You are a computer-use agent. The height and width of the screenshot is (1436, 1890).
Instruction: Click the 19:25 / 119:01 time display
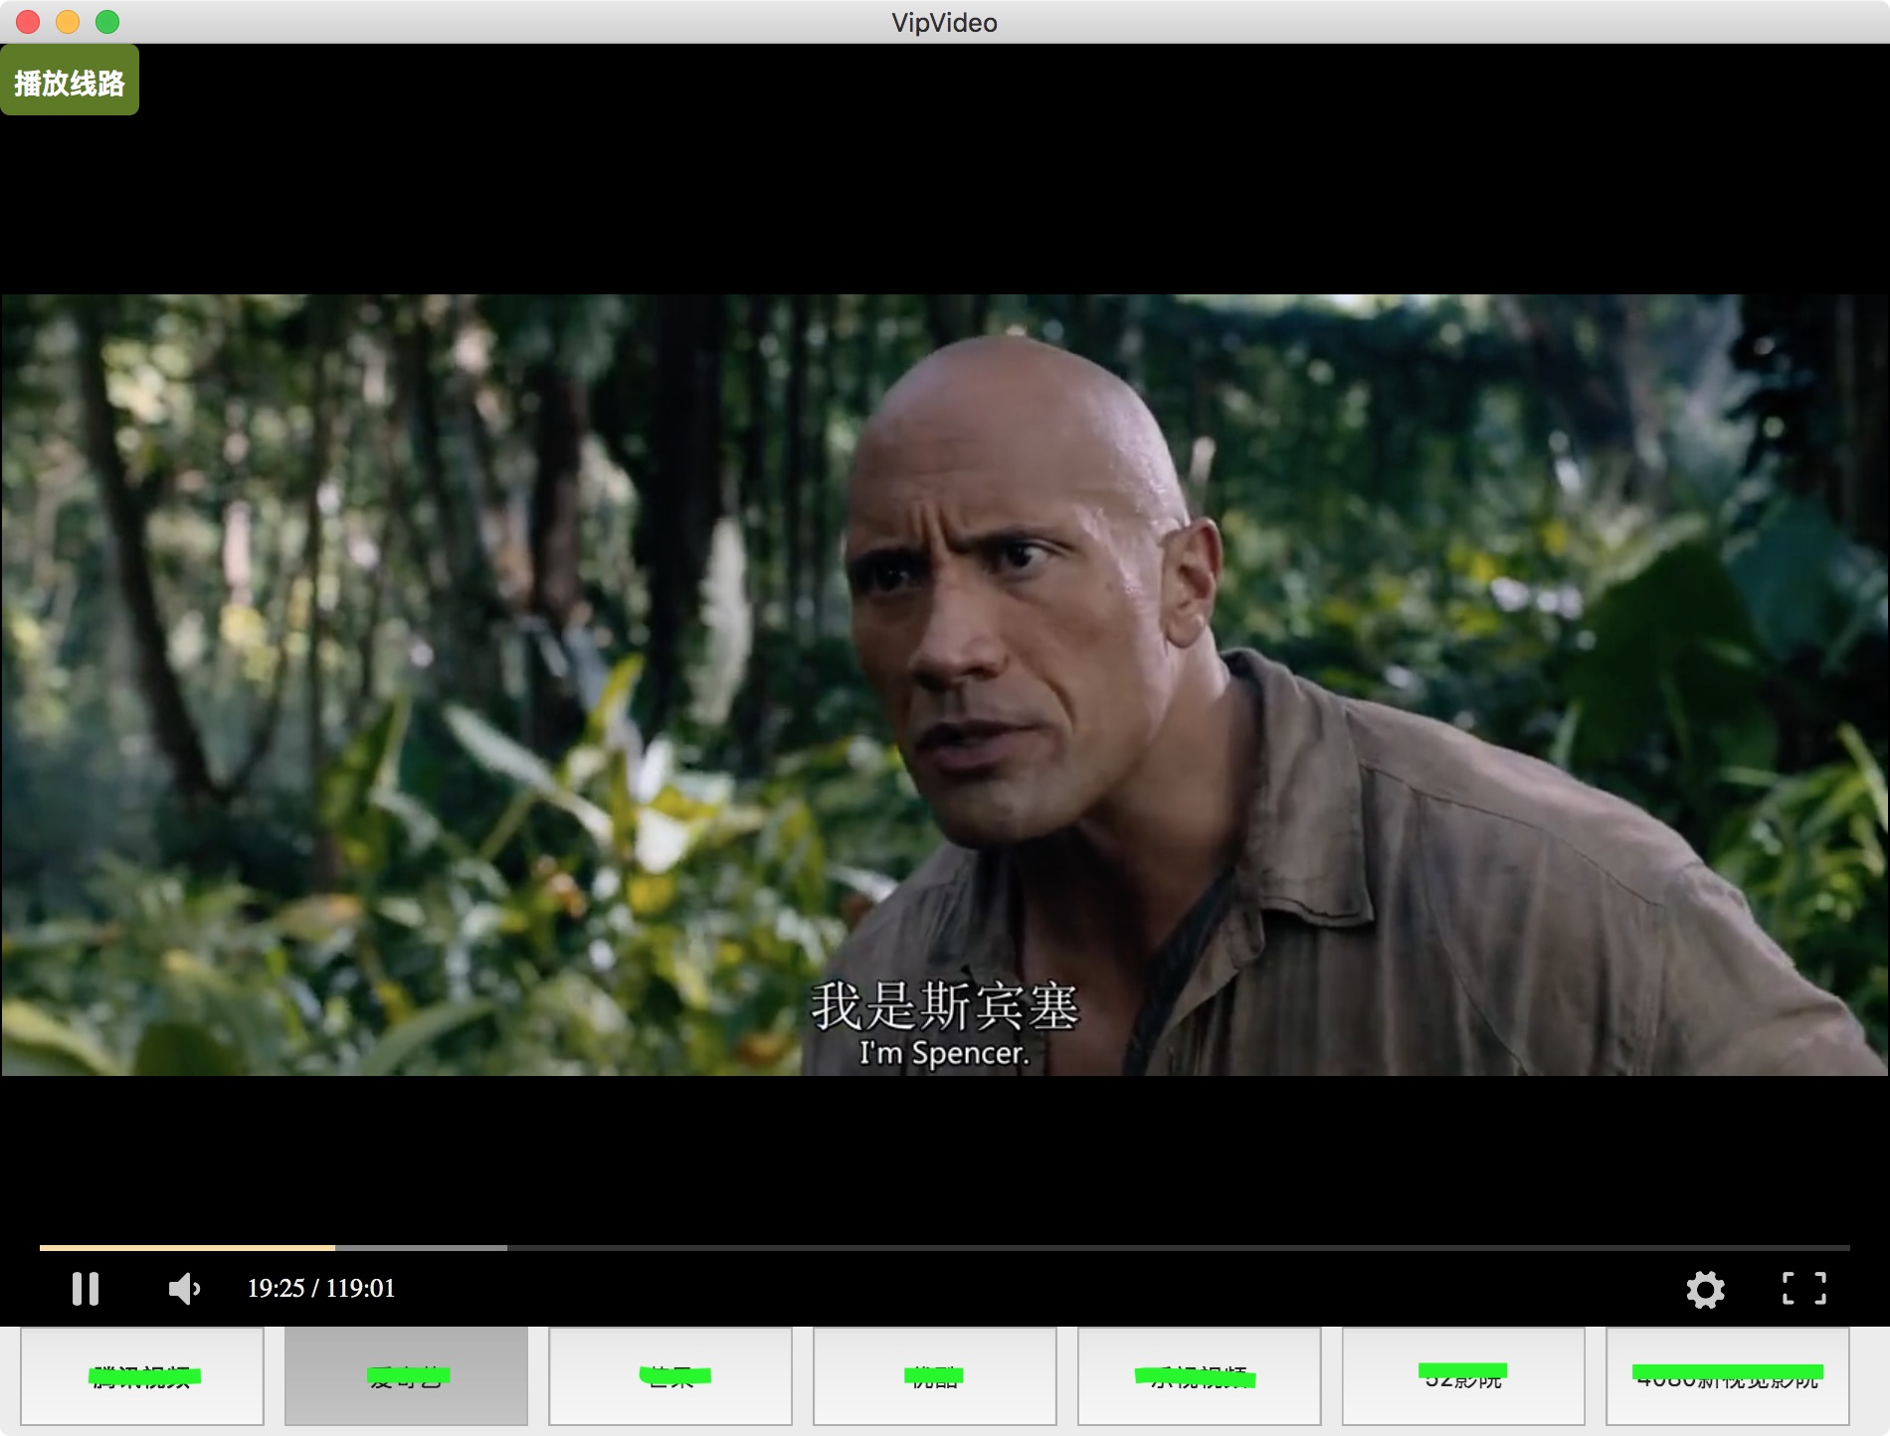coord(321,1289)
